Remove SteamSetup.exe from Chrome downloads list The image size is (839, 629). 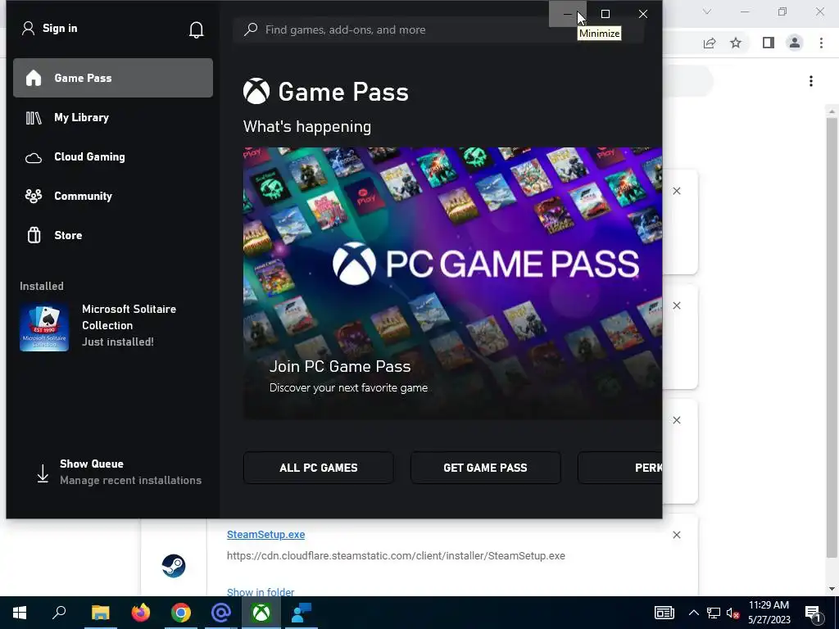(x=676, y=535)
